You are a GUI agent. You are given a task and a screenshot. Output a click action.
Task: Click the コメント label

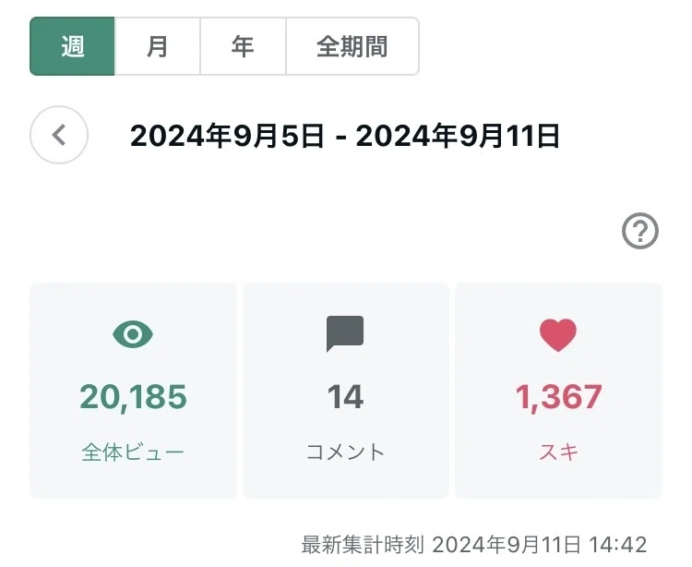(x=346, y=452)
